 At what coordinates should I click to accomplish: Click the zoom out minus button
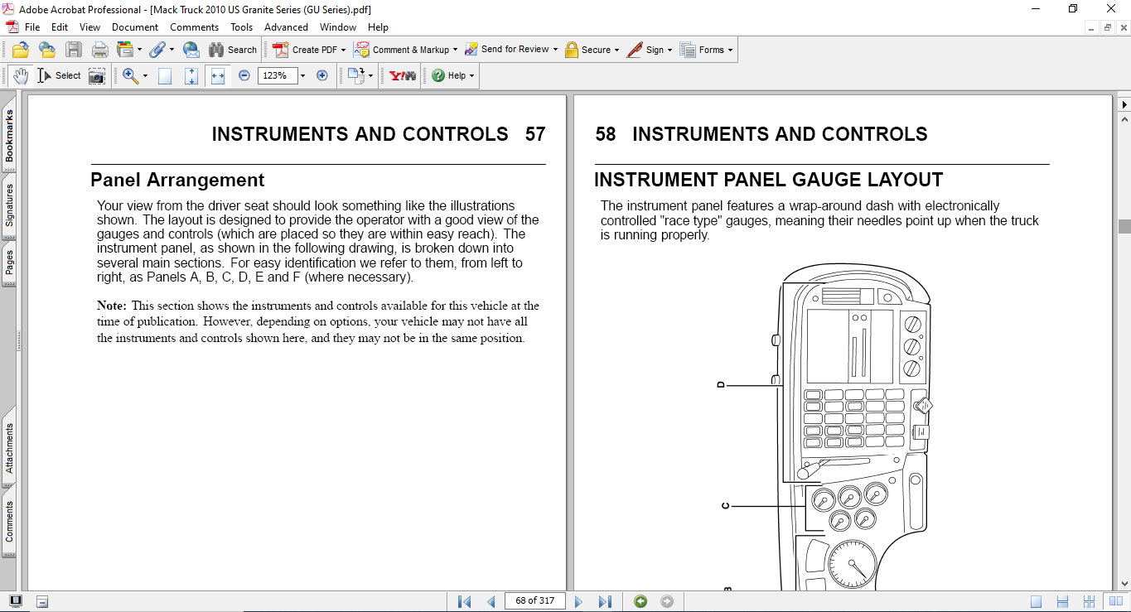[x=244, y=75]
